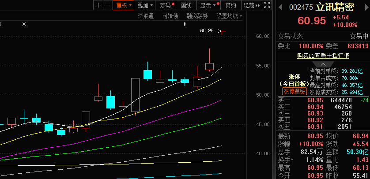Image resolution: width=370 pixels, height=179 pixels.
Task: Select 买三 price 60.93
Action: pos(315,113)
